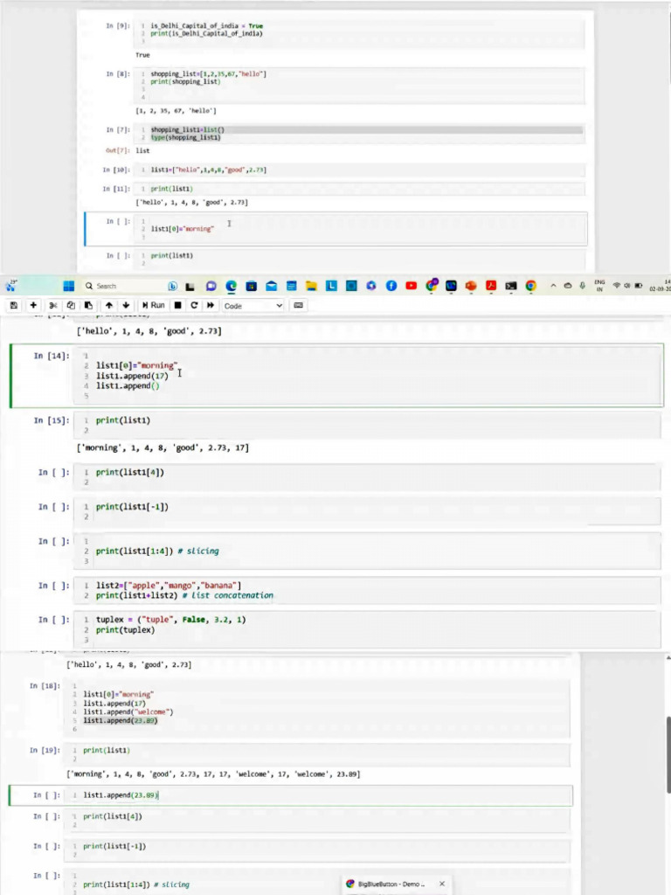Copy selected cells in the toolbar

click(x=71, y=305)
